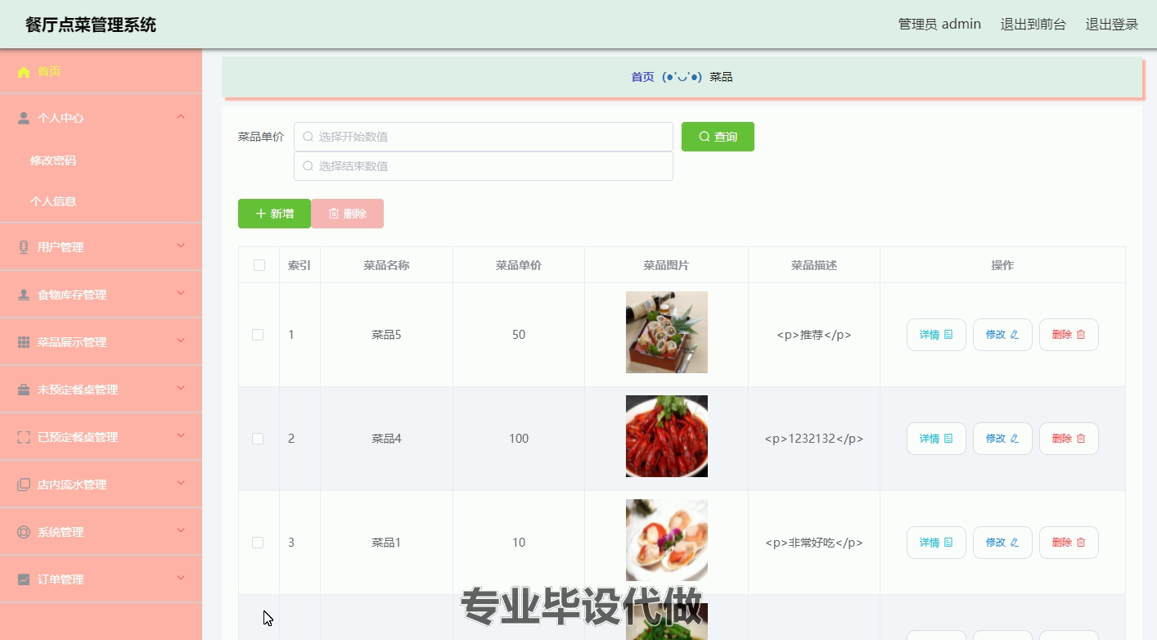Click the pencil icon in 菜品1 修改 button
Image resolution: width=1157 pixels, height=640 pixels.
(1015, 543)
